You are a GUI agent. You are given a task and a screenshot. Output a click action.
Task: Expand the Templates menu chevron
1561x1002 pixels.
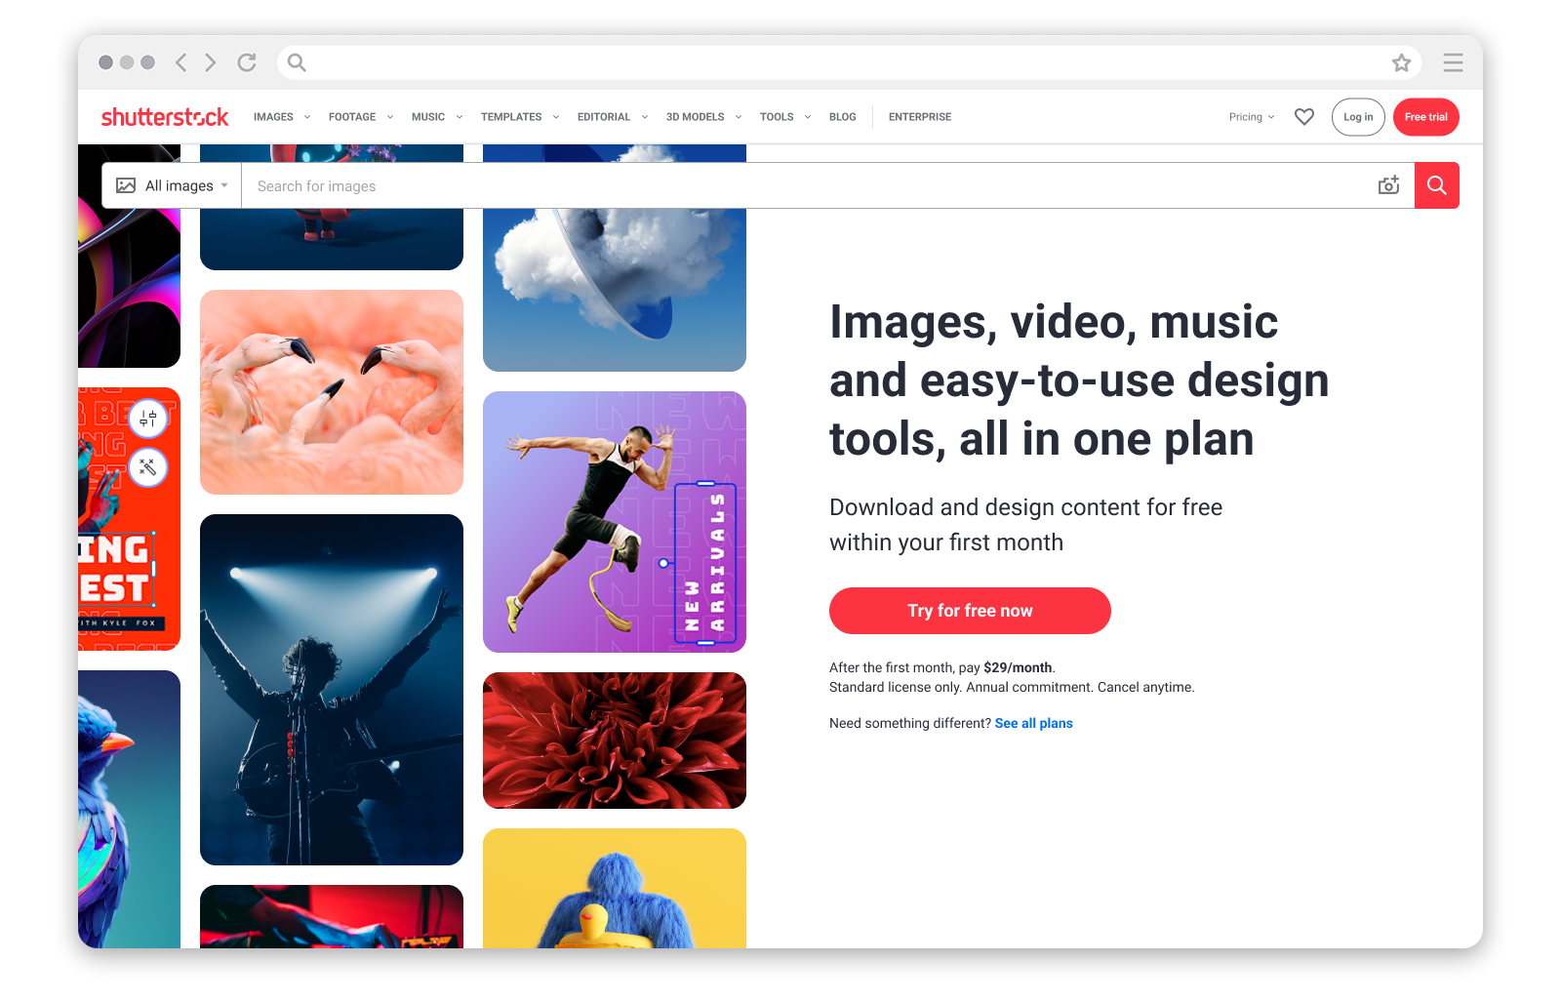556,117
